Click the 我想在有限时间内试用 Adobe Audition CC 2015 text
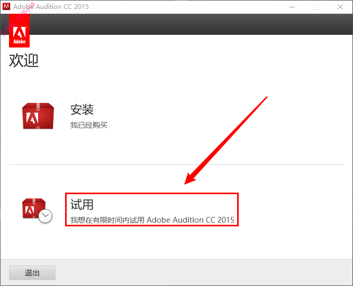Viewport: 353px width, 286px height. (152, 220)
